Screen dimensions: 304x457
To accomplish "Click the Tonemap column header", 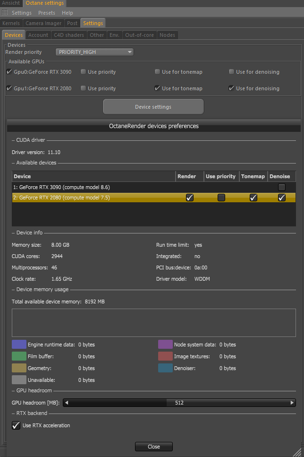I will click(x=253, y=176).
